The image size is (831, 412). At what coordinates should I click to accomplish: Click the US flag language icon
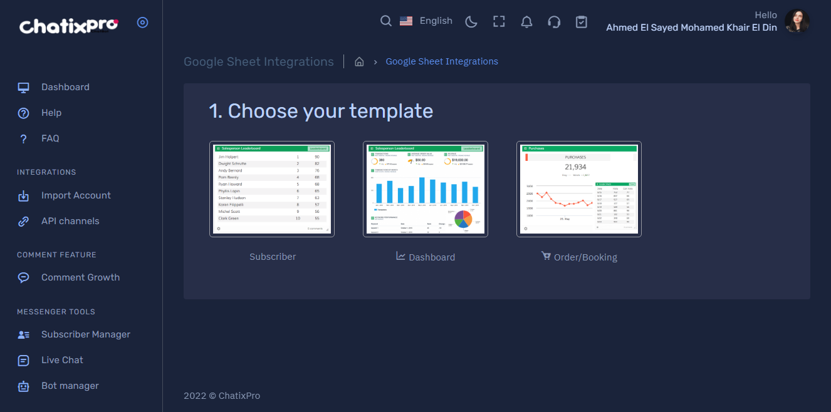click(406, 21)
